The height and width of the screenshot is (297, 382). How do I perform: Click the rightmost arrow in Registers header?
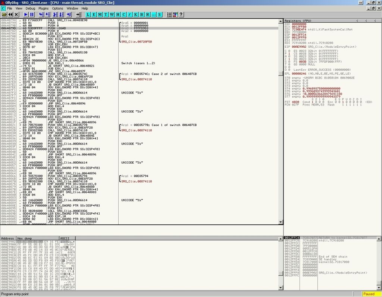(x=375, y=20)
